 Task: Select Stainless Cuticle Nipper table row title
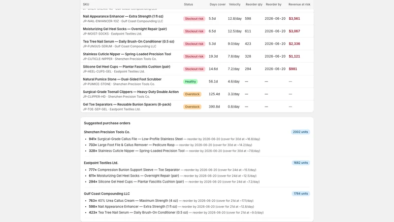pos(127,54)
